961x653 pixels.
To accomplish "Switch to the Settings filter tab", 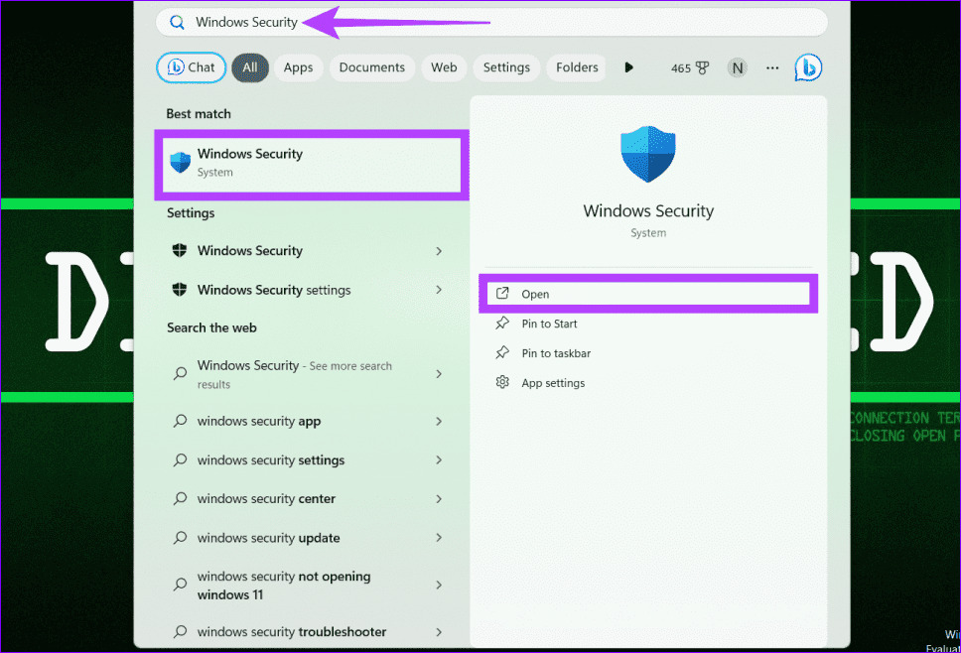I will point(506,67).
